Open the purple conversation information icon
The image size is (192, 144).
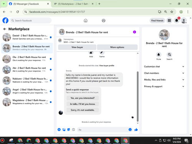point(134,32)
